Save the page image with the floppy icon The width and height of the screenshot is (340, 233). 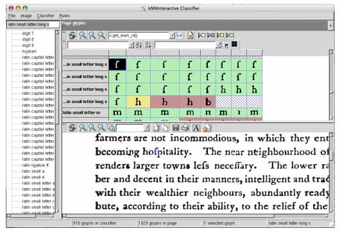click(175, 128)
